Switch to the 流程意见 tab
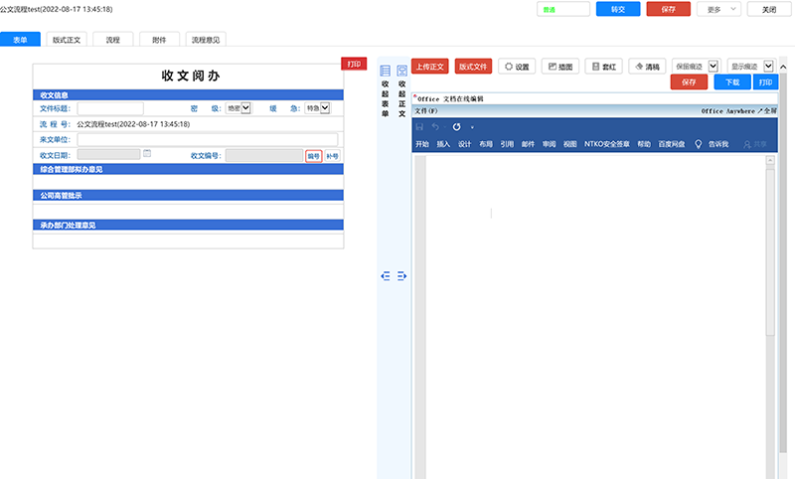This screenshot has width=795, height=479. [x=206, y=40]
